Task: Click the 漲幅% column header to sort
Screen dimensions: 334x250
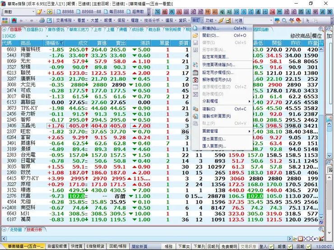Action: (x=53, y=43)
